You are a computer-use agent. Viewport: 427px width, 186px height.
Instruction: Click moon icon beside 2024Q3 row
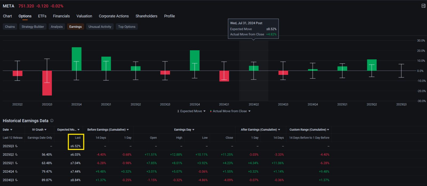pyautogui.click(x=17, y=180)
